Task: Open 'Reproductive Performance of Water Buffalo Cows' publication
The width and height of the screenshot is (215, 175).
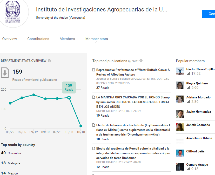Action: (x=133, y=72)
